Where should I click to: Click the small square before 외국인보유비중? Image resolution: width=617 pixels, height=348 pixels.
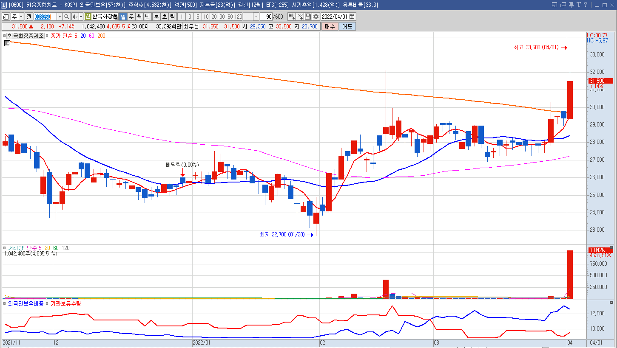[5, 303]
